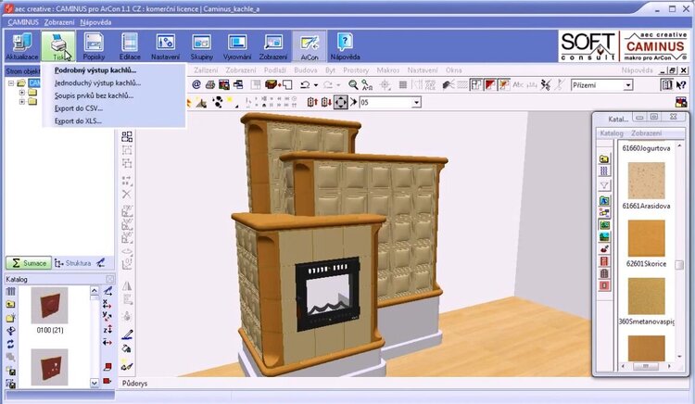
Task: Click the refresh arrows icon in left Katalog
Action: 11,344
